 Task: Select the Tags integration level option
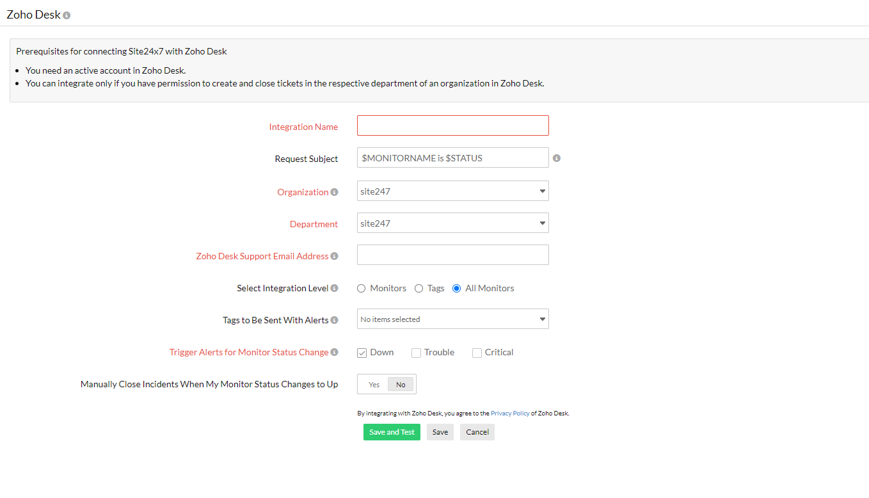419,289
